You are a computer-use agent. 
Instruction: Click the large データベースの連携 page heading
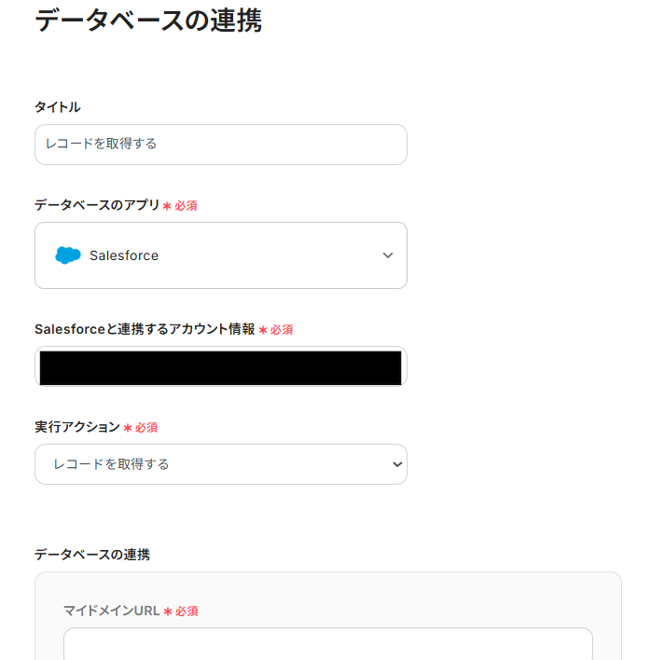point(148,21)
